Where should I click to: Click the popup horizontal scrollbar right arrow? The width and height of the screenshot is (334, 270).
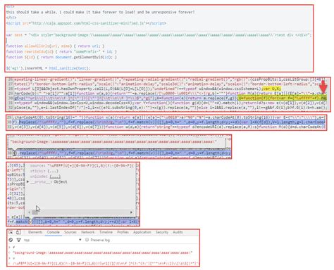tap(131, 212)
